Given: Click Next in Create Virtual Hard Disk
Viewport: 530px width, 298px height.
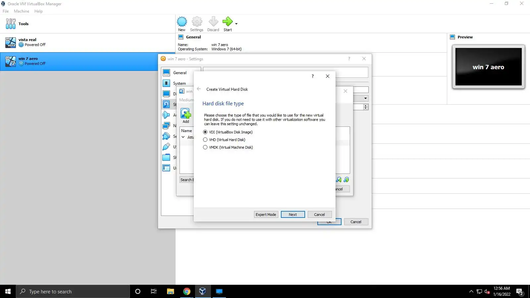Looking at the screenshot, I should [293, 215].
